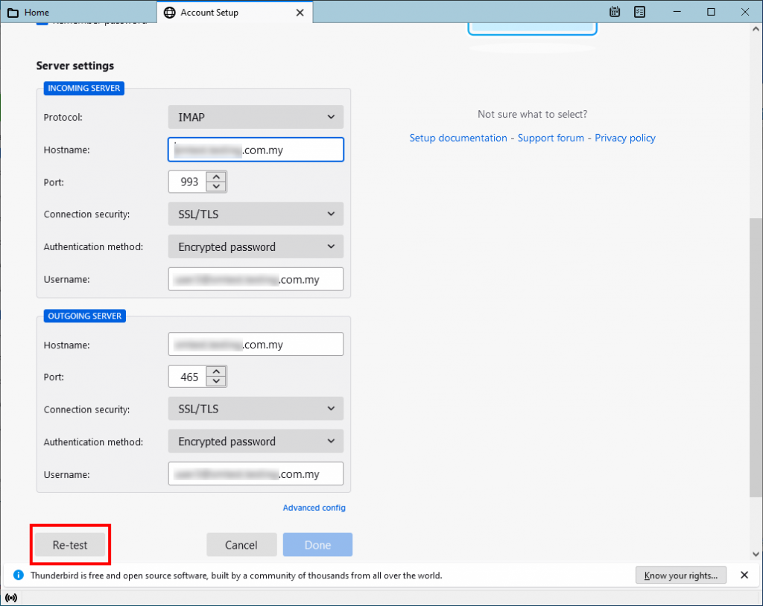763x606 pixels.
Task: Click the scrollbar up arrow
Action: click(756, 29)
